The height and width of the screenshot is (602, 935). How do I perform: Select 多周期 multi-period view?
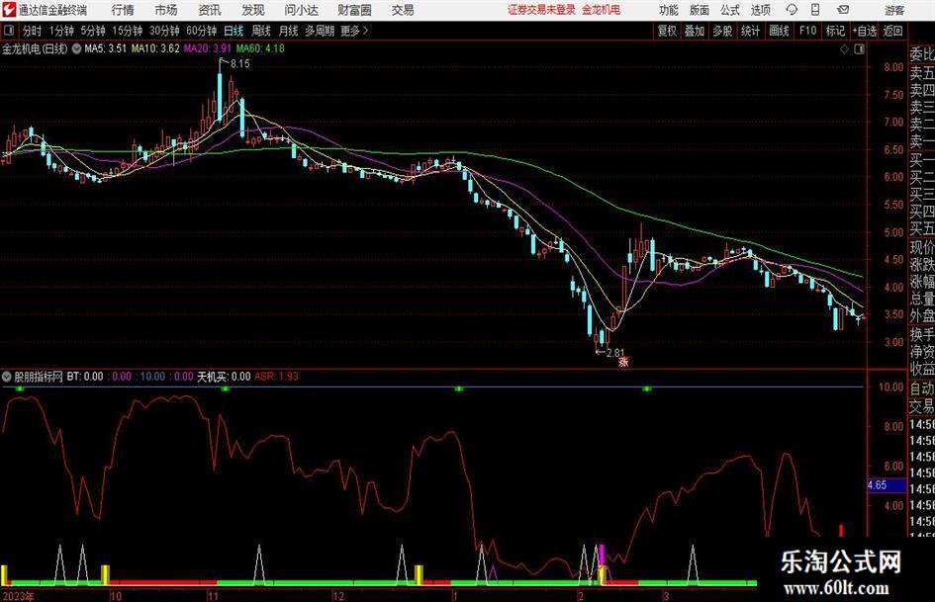tap(320, 31)
